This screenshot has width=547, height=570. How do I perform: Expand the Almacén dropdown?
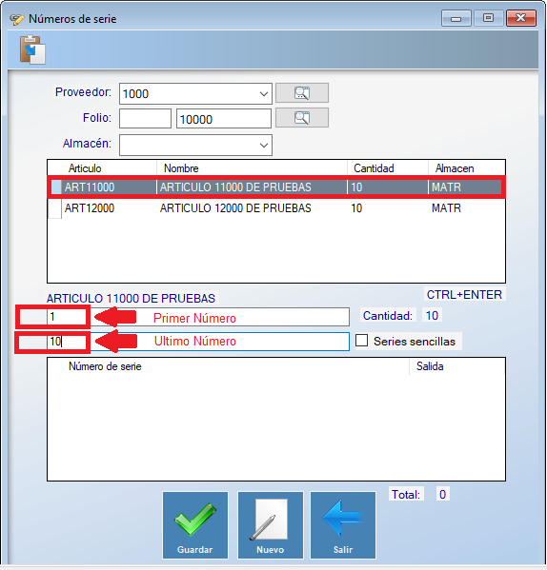click(x=264, y=145)
